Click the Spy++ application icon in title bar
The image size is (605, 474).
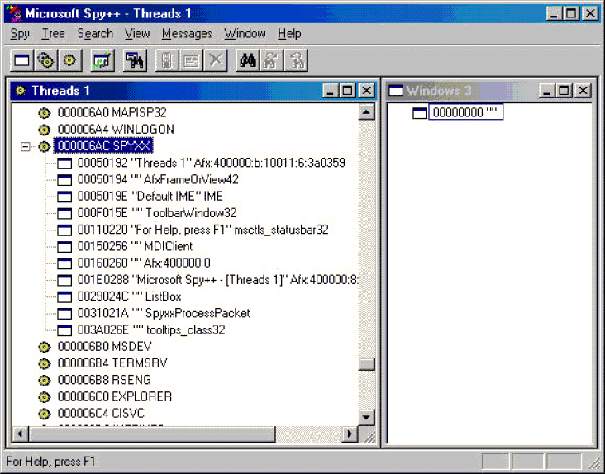[x=15, y=14]
